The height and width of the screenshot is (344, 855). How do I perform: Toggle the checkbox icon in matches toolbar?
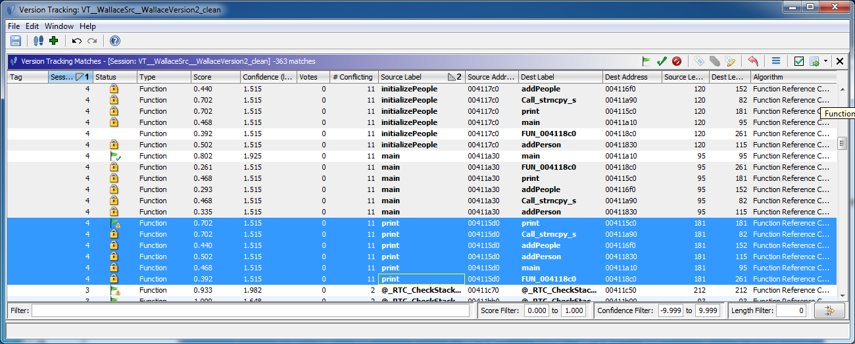(799, 61)
